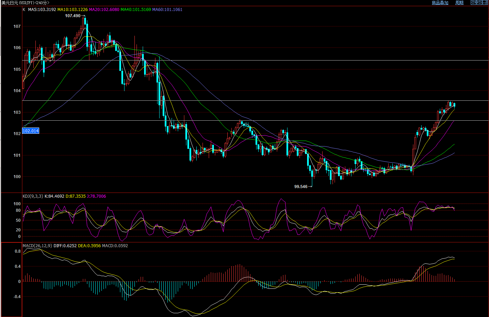Open the 商品叠加 overlay link
Image resolution: width=489 pixels, height=317 pixels.
[x=440, y=3]
